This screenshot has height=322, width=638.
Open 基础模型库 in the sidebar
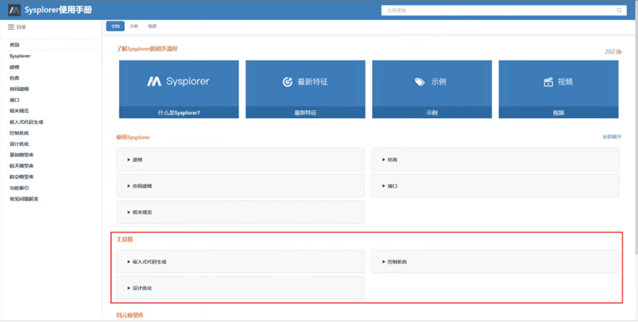[21, 154]
